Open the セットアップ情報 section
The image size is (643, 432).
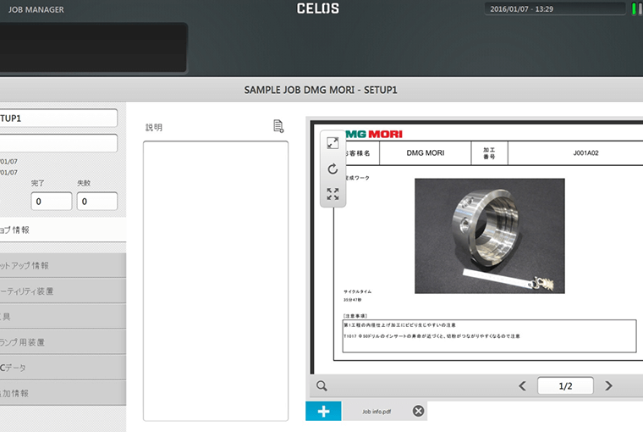pyautogui.click(x=63, y=266)
